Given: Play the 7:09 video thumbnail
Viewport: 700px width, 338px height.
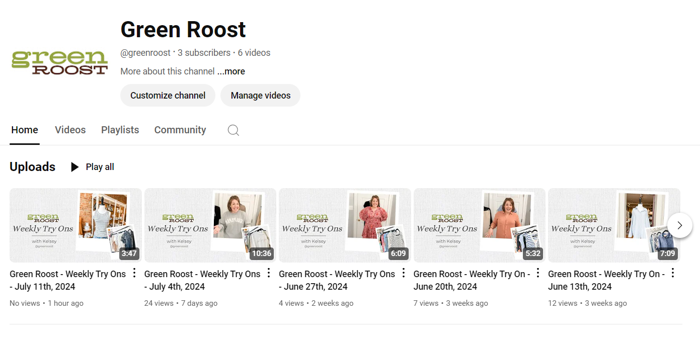Looking at the screenshot, I should click(614, 225).
